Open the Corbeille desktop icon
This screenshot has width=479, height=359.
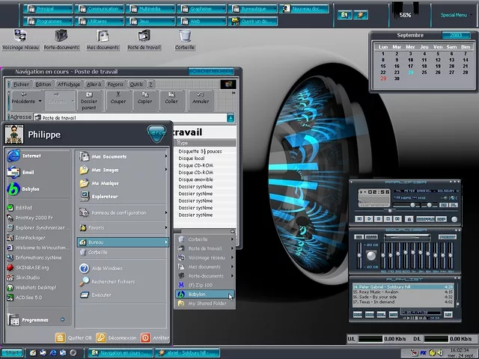click(x=185, y=37)
